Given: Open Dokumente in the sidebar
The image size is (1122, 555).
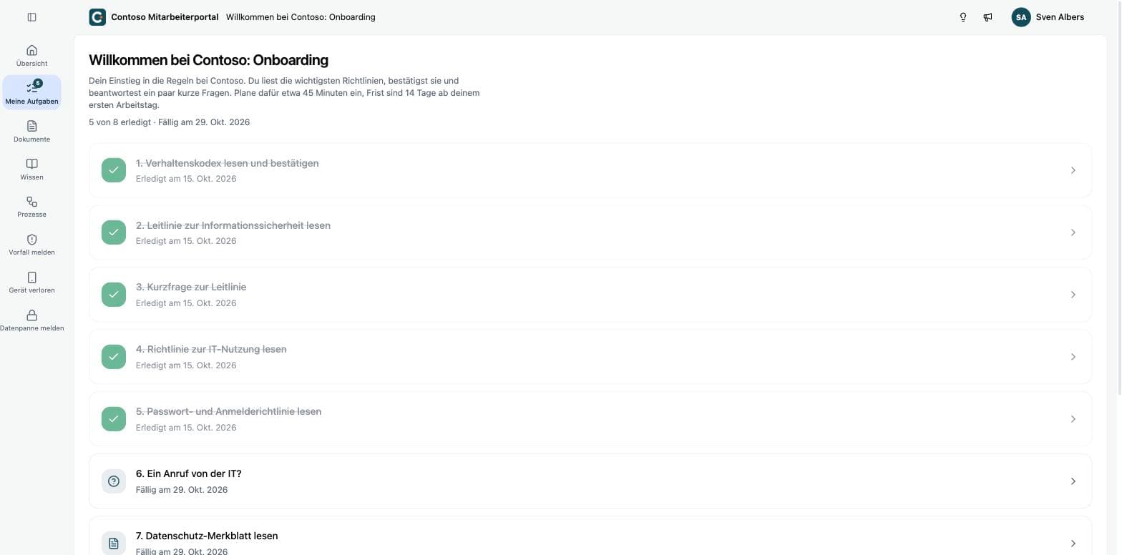Looking at the screenshot, I should pyautogui.click(x=31, y=132).
